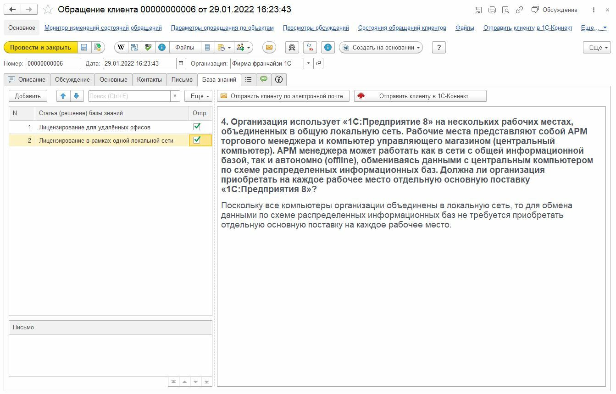Click the award ribbon toolbar icon

click(x=292, y=47)
